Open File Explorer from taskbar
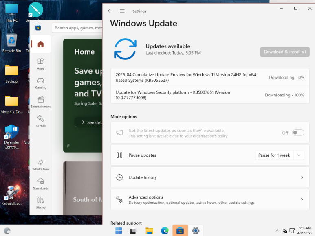 (149, 231)
